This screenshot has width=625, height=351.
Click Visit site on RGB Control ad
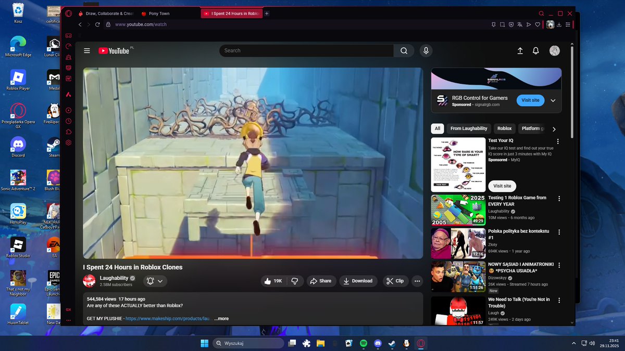pos(531,100)
